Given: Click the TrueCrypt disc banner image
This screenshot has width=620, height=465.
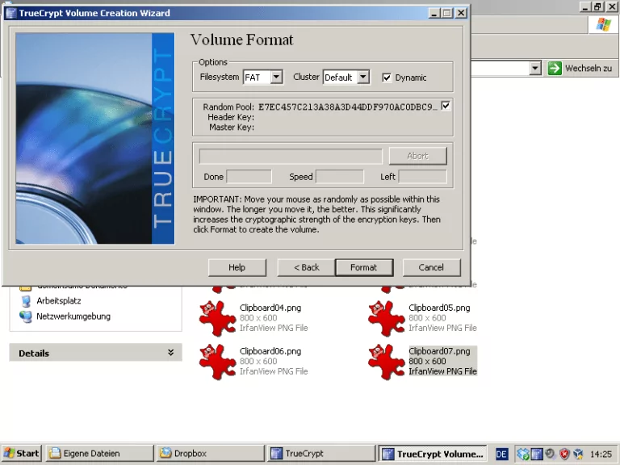Looking at the screenshot, I should [95, 138].
